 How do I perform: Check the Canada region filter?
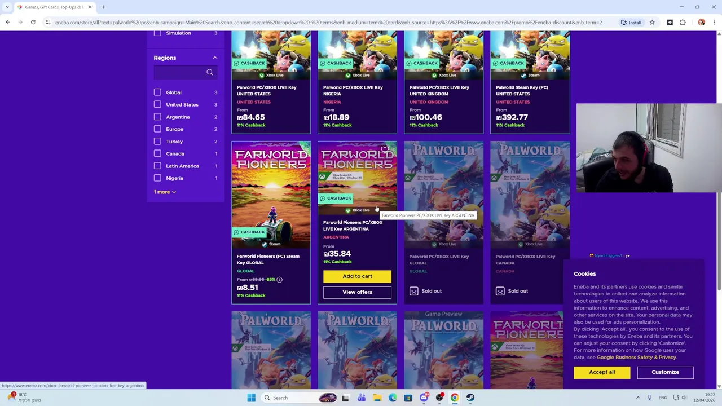point(157,153)
